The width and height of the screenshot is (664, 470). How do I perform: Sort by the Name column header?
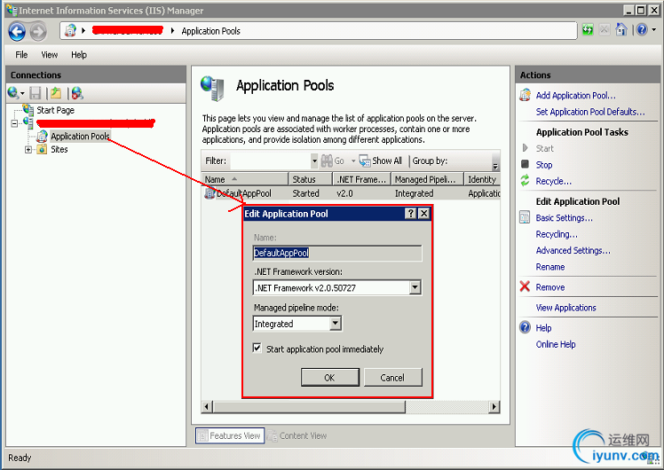[x=245, y=179]
